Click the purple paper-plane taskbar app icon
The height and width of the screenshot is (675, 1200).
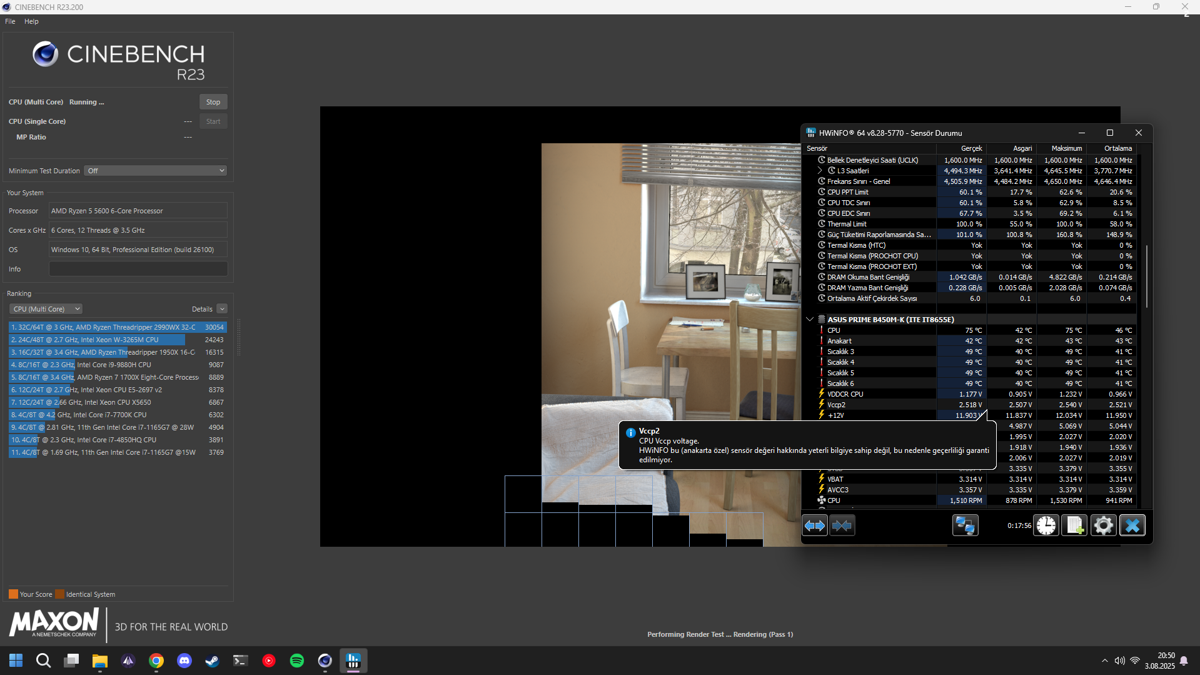128,661
